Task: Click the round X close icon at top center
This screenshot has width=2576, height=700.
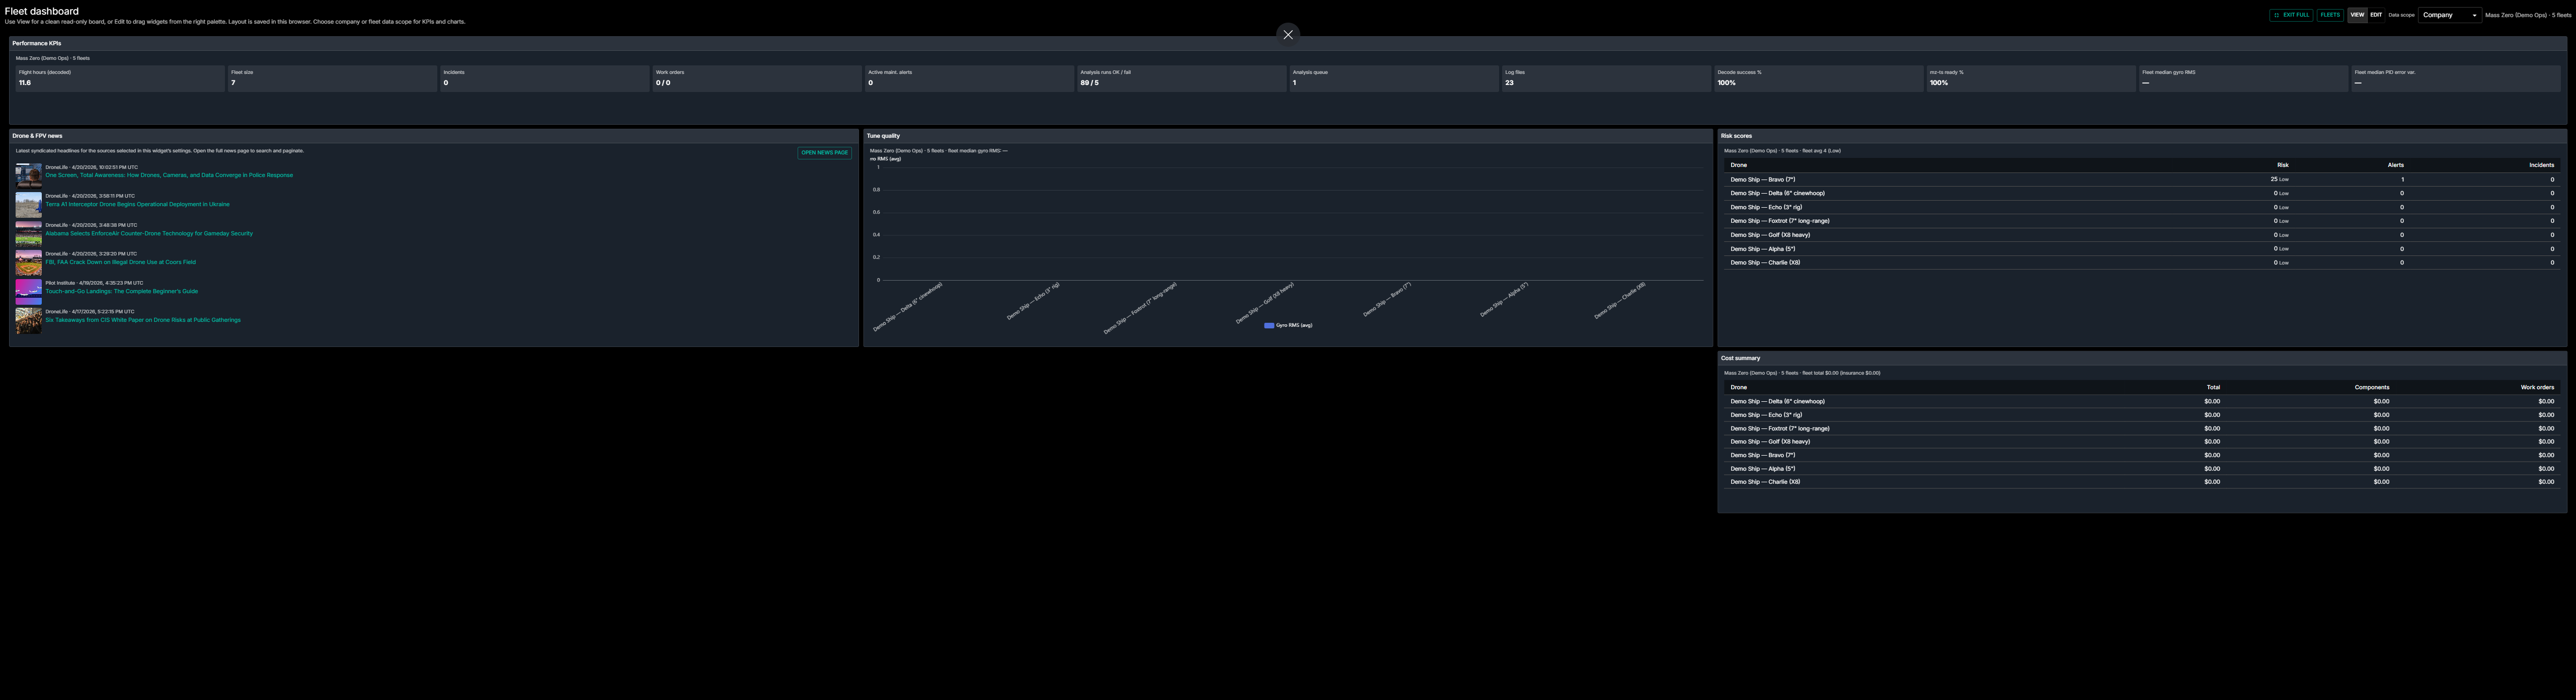Action: point(1288,35)
